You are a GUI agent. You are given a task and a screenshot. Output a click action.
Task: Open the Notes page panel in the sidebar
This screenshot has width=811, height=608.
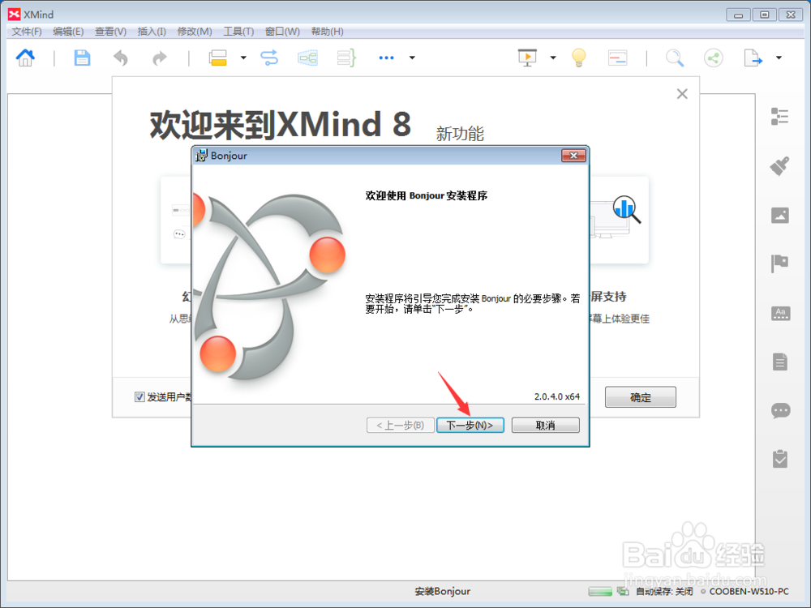[780, 362]
